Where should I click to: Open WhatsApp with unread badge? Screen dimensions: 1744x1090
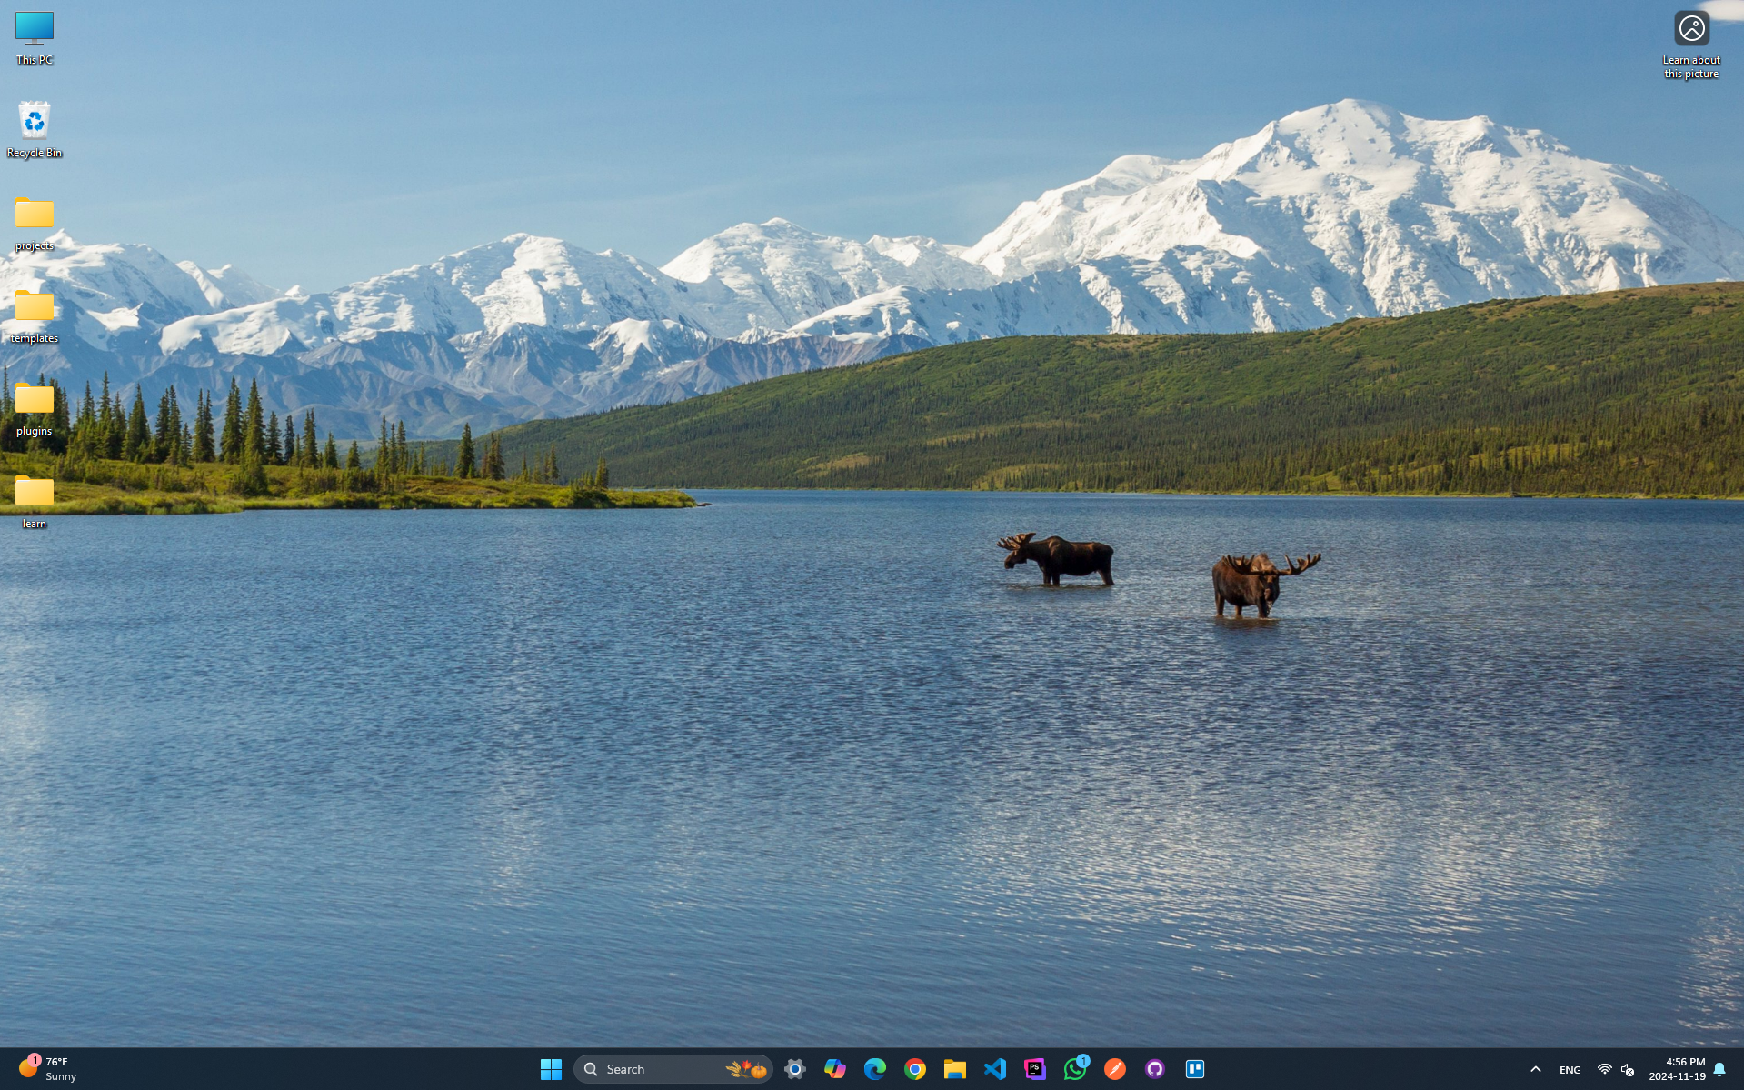coord(1075,1069)
